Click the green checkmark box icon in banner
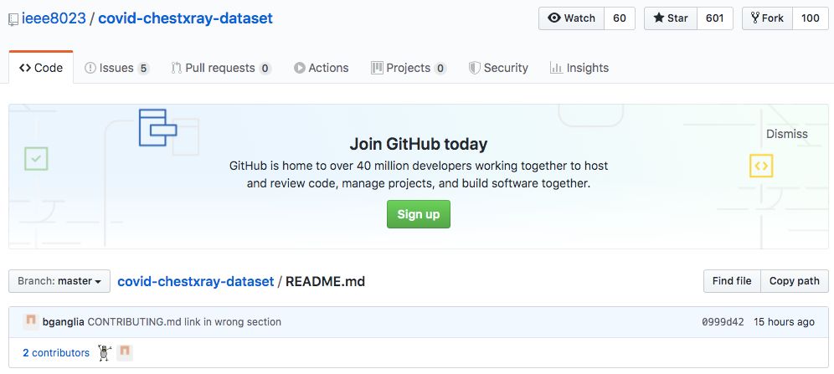The image size is (834, 374). click(x=36, y=158)
